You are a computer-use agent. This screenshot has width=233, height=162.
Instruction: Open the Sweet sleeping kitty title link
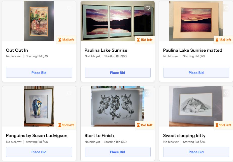click(184, 136)
